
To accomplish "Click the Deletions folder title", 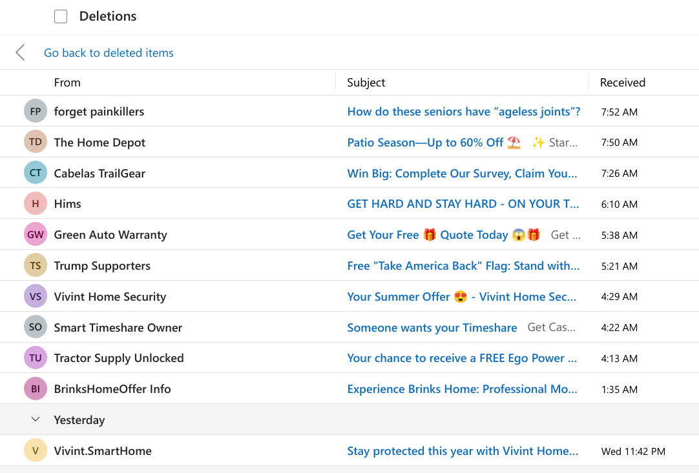I will [x=108, y=17].
